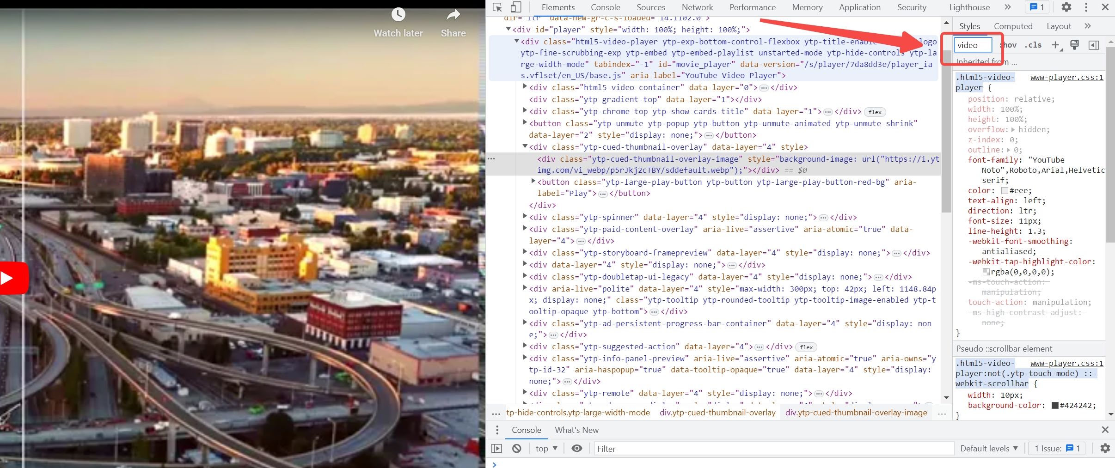Open the Default levels dropdown
This screenshot has height=468, width=1115.
click(989, 449)
